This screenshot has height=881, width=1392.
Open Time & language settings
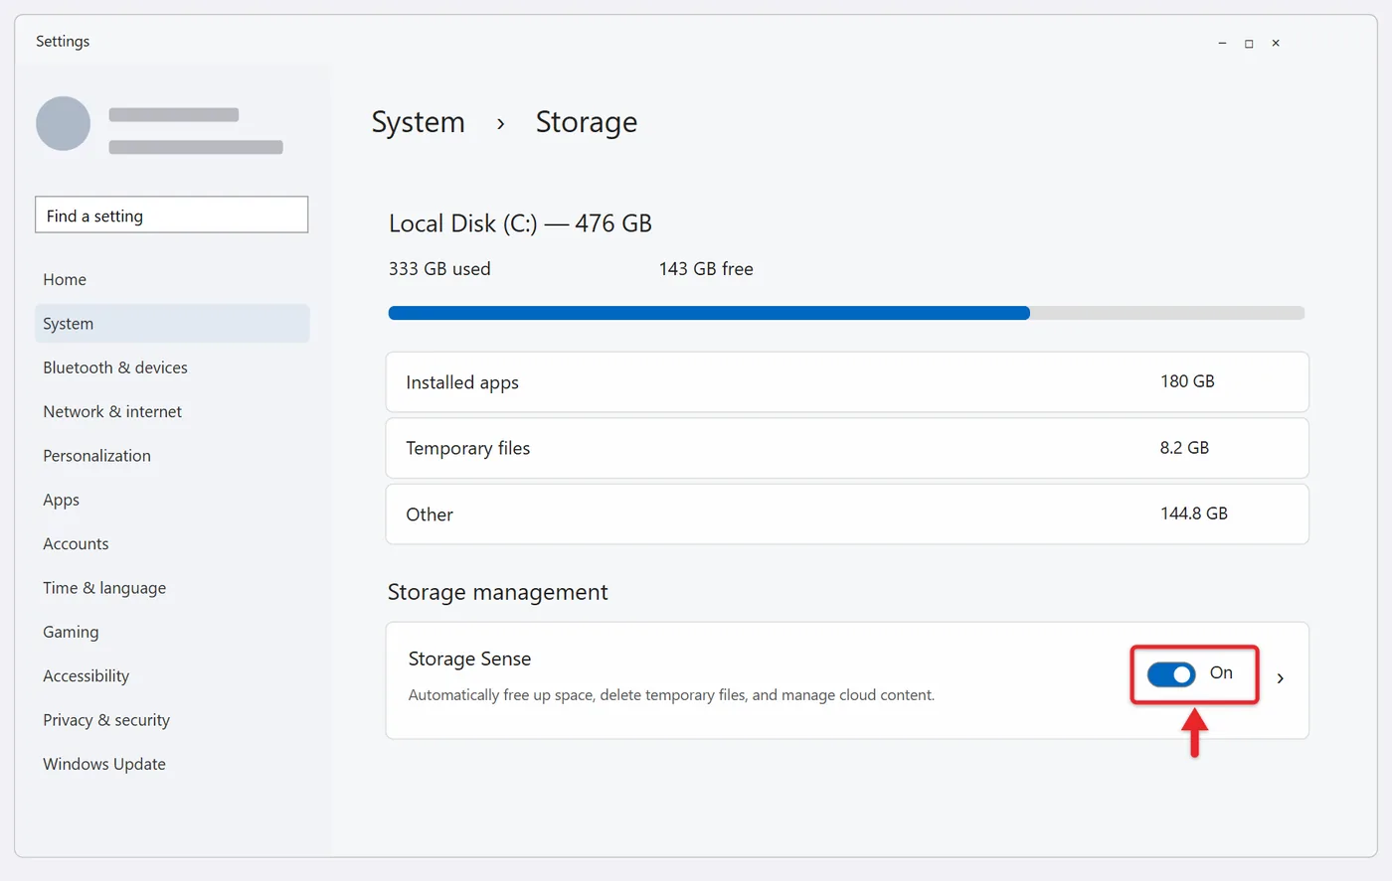[x=104, y=588]
